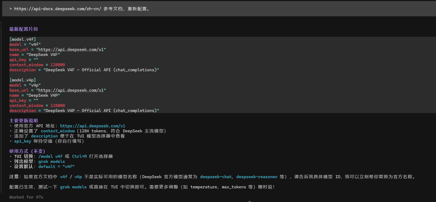This screenshot has height=202, width=436.
Task: Click the "/model v4f" command text
Action: [x=50, y=156]
